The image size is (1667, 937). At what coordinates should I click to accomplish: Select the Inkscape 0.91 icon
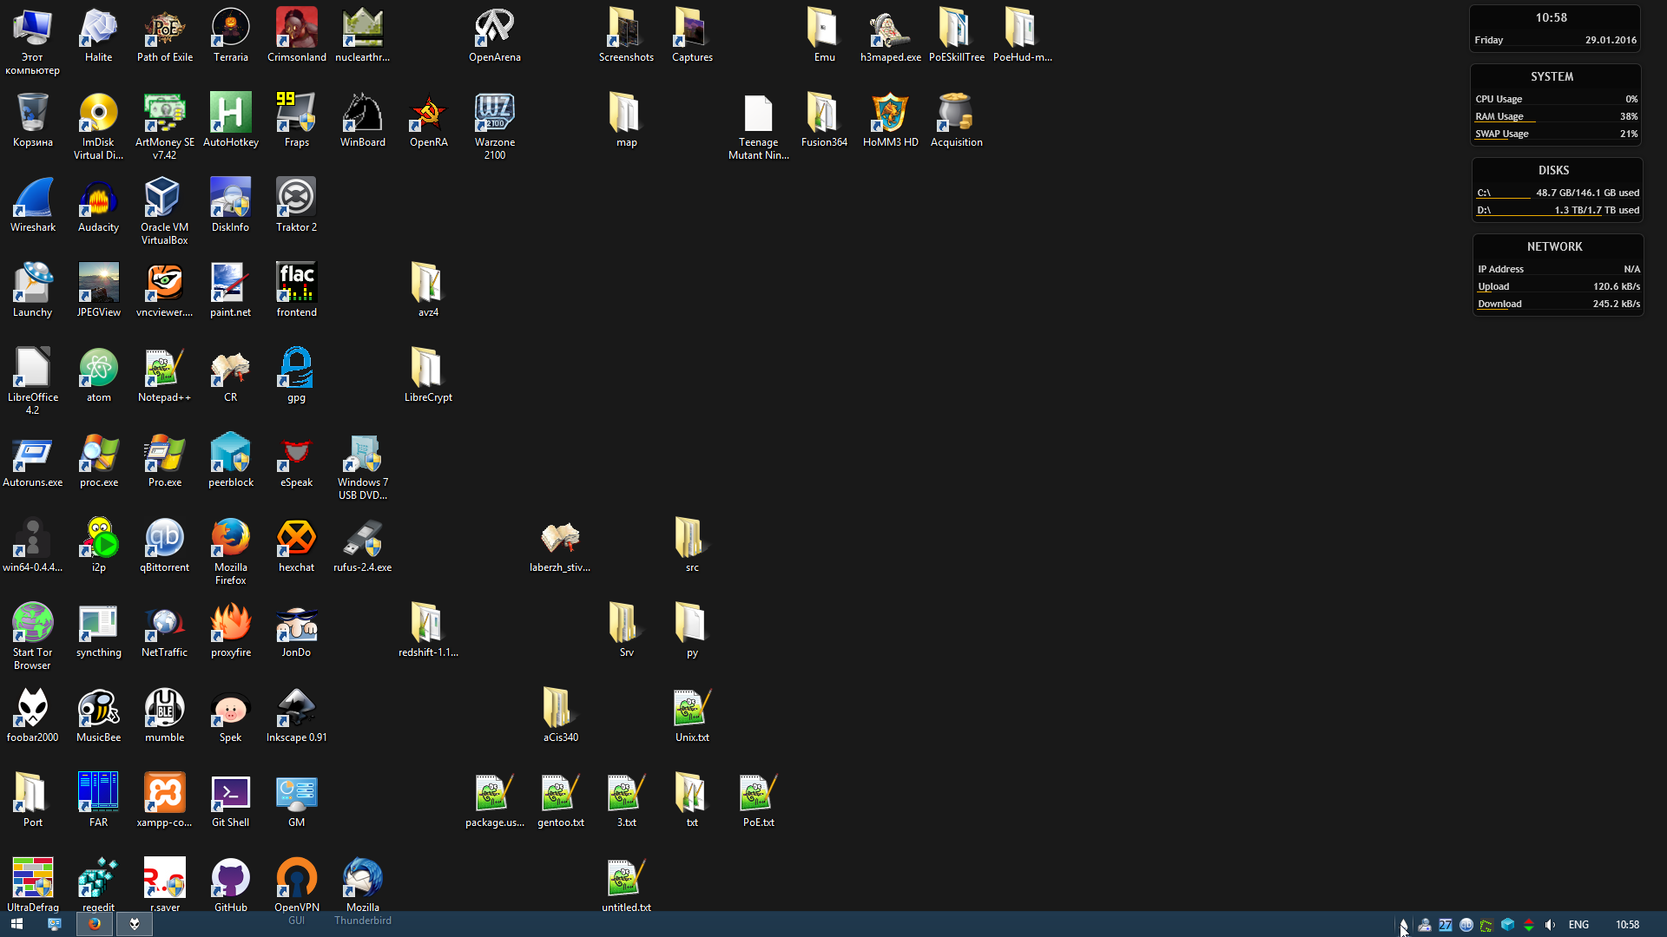pyautogui.click(x=297, y=715)
